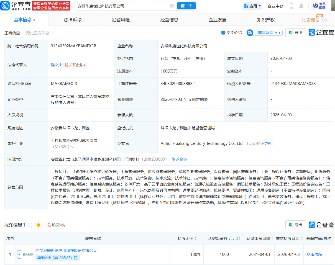Click the info icon beside 股东信息

tap(30, 225)
